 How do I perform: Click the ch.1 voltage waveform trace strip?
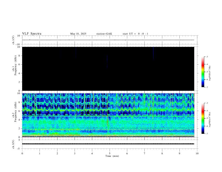(108, 40)
